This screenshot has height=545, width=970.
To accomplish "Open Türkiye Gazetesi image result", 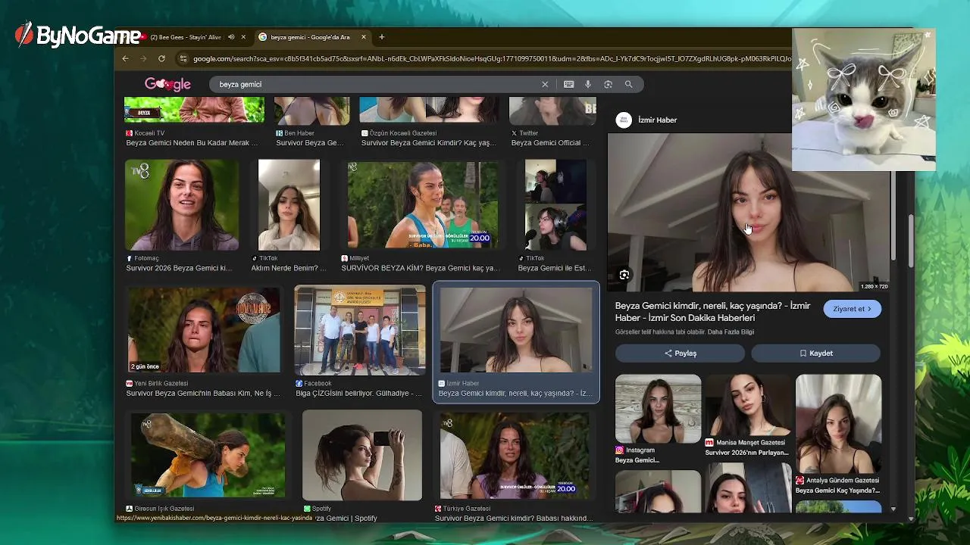I will click(x=516, y=455).
